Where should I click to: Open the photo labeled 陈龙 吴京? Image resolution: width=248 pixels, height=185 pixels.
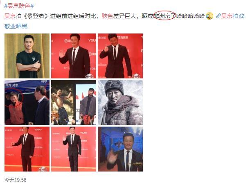pos(27,103)
